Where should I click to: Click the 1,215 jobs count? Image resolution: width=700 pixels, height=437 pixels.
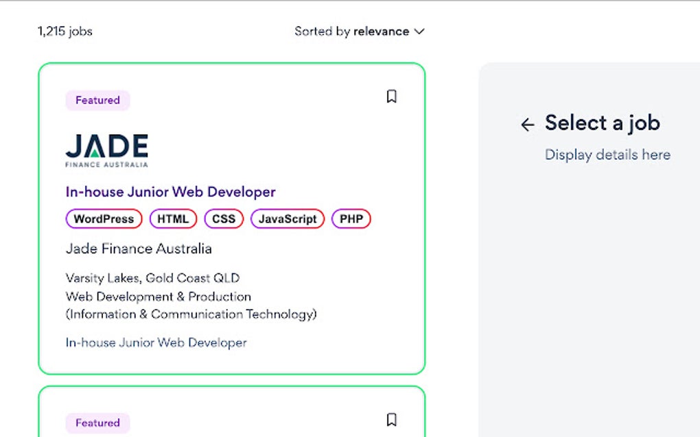[64, 31]
